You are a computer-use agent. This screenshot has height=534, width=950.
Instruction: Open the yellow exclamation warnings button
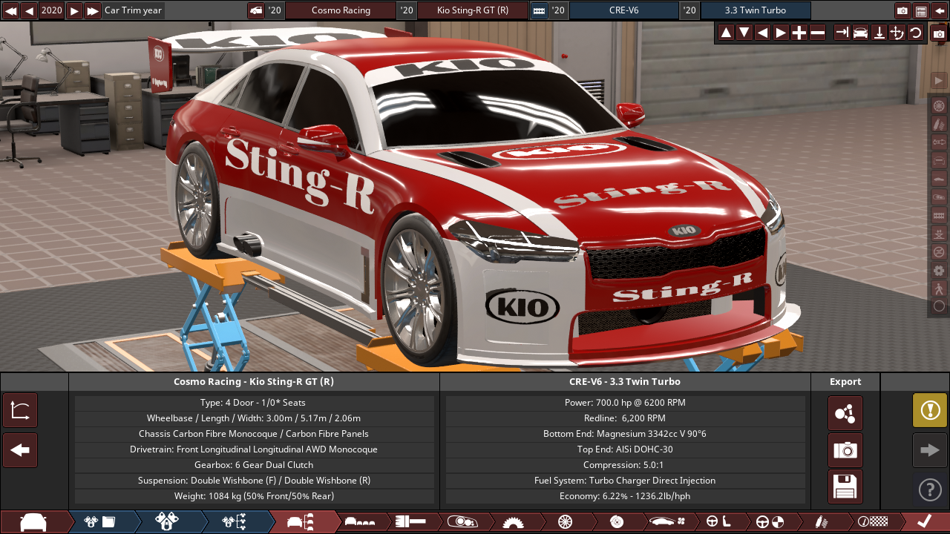[x=930, y=410]
